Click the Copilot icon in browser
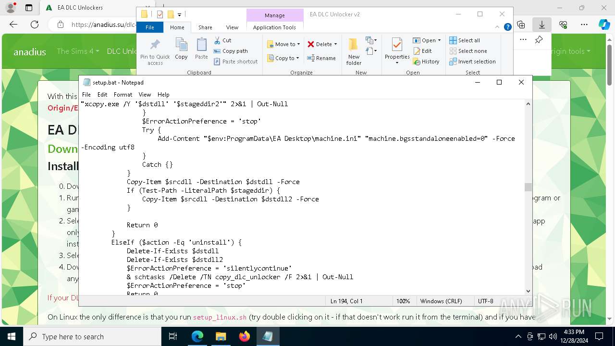 [604, 25]
